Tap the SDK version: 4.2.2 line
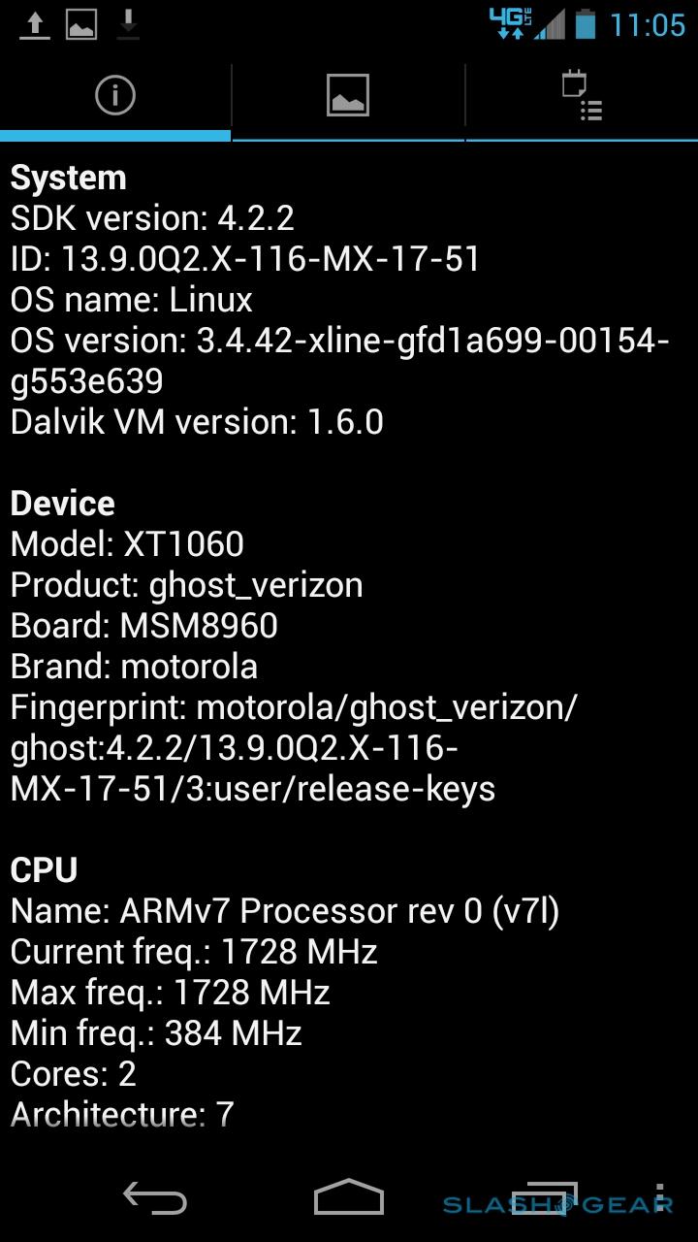Screen dimensions: 698x1242 pos(152,218)
